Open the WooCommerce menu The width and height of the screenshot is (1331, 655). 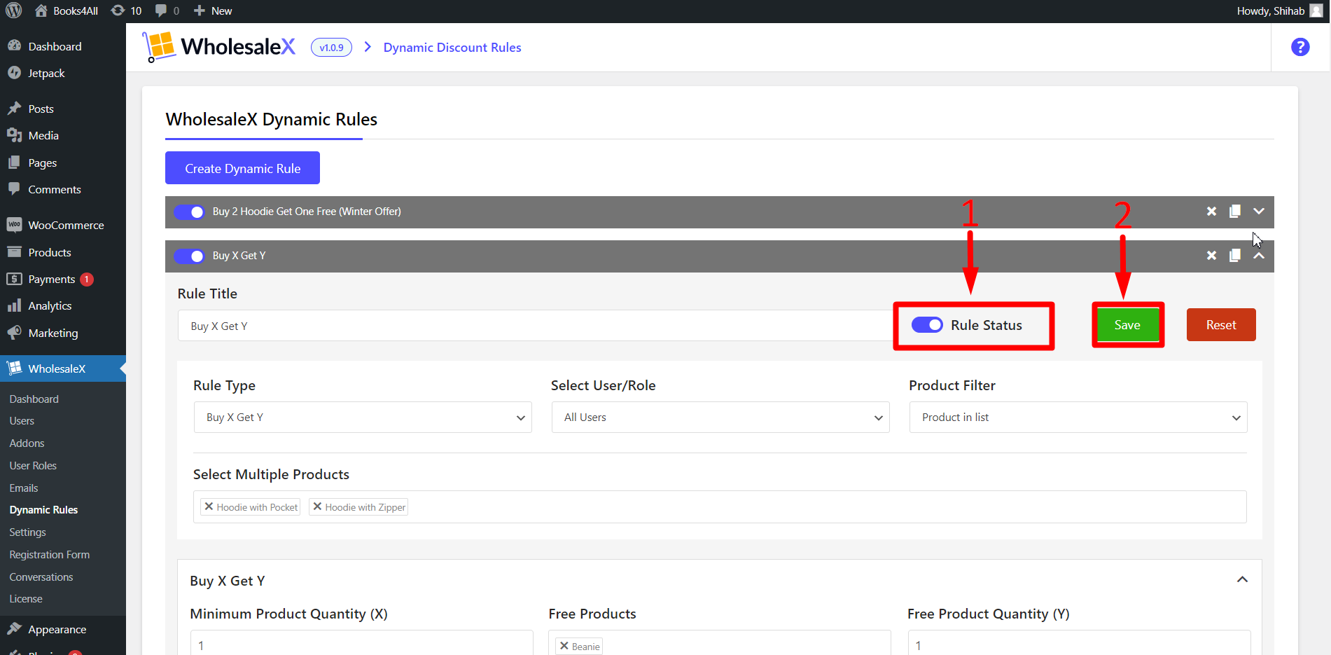[x=66, y=225]
